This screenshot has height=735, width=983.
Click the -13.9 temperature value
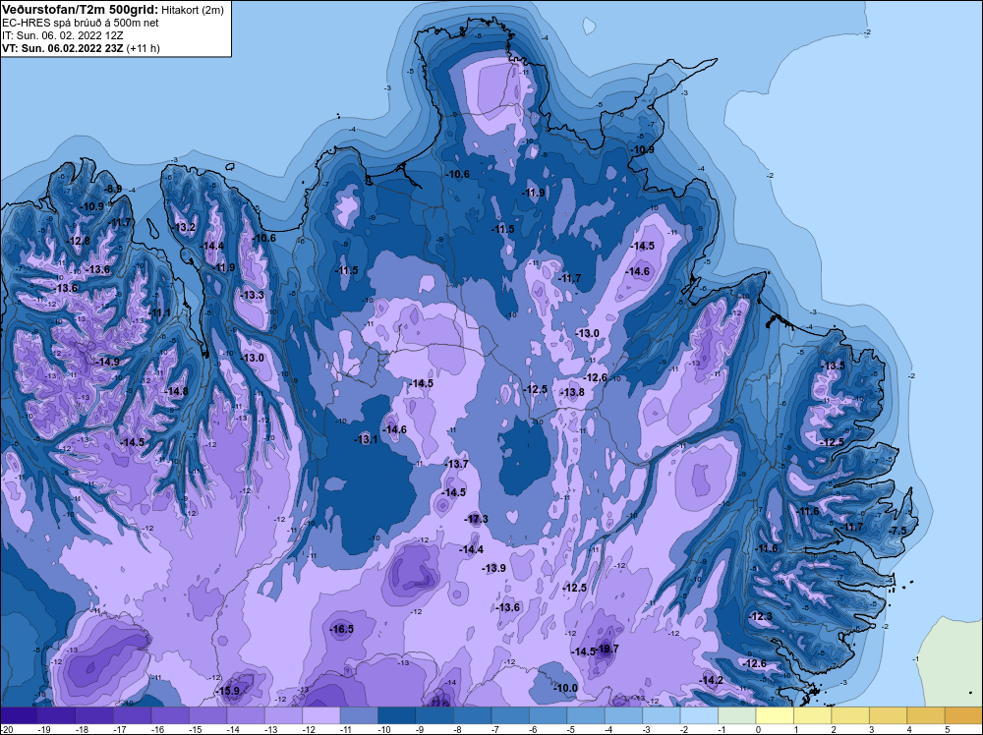pos(493,568)
